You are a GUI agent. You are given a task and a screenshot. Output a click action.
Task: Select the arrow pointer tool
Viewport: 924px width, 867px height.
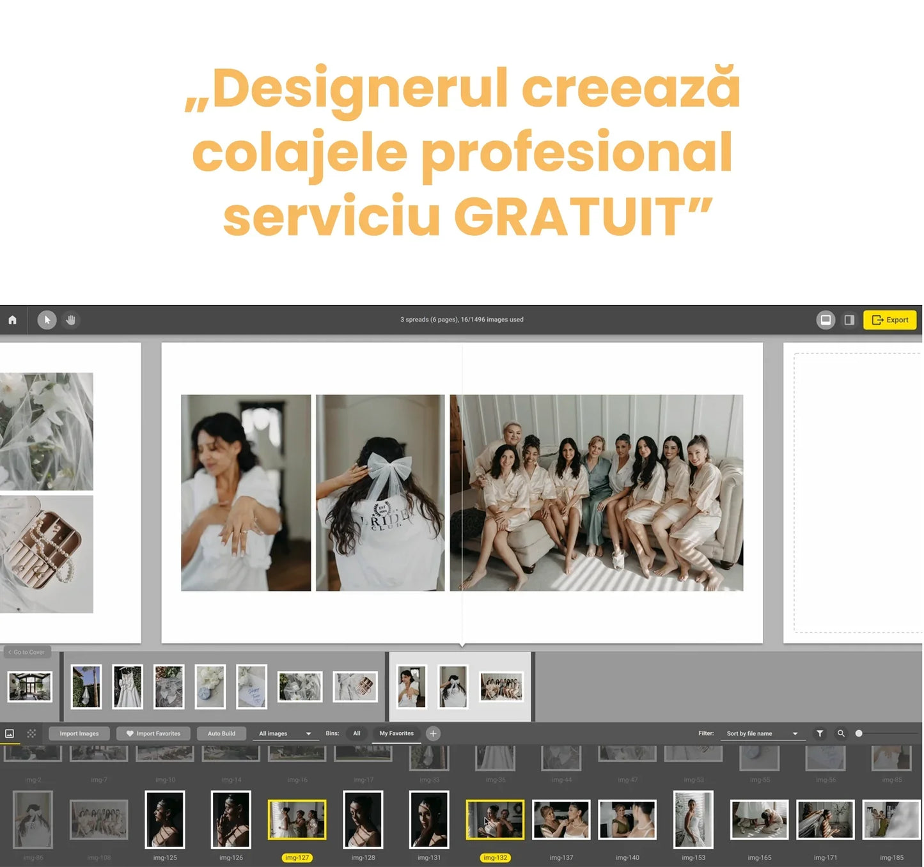47,320
